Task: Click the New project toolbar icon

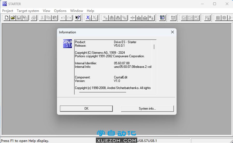Action: pos(6,18)
